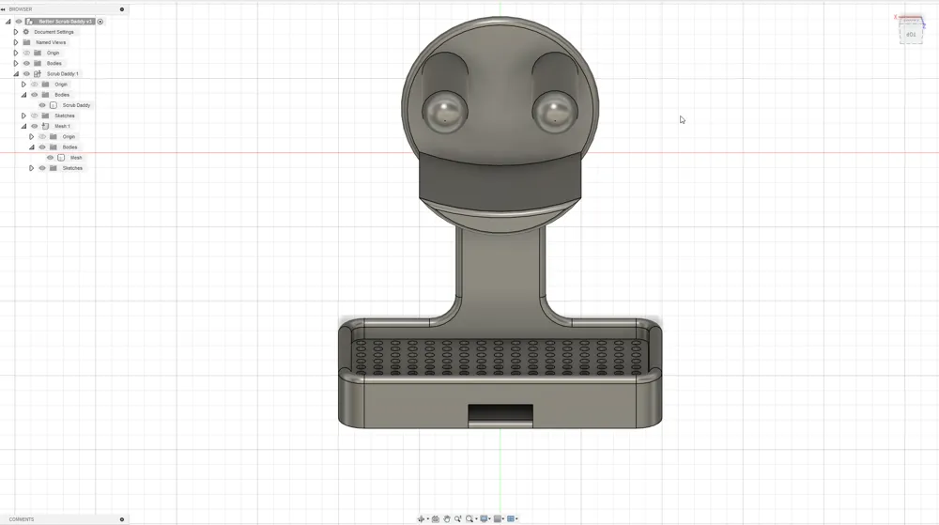This screenshot has height=525, width=939.
Task: Expand the top-level Bodies node
Action: click(x=16, y=64)
